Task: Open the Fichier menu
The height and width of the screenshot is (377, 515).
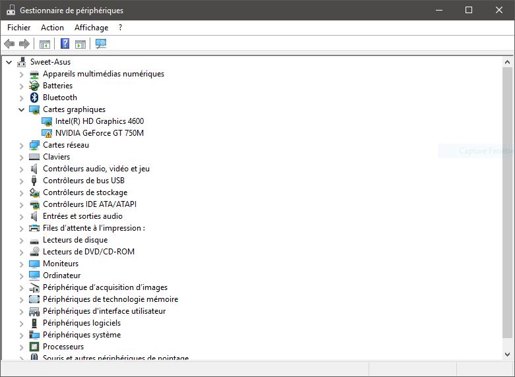Action: pyautogui.click(x=19, y=28)
